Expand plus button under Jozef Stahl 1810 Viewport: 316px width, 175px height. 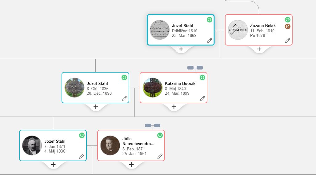point(181,49)
